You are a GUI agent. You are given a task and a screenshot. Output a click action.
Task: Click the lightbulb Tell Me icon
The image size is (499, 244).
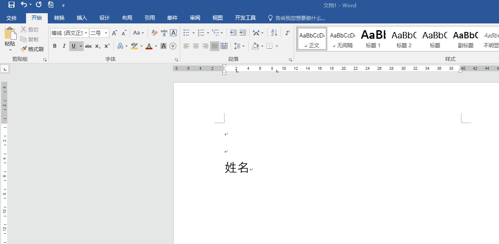pos(271,18)
